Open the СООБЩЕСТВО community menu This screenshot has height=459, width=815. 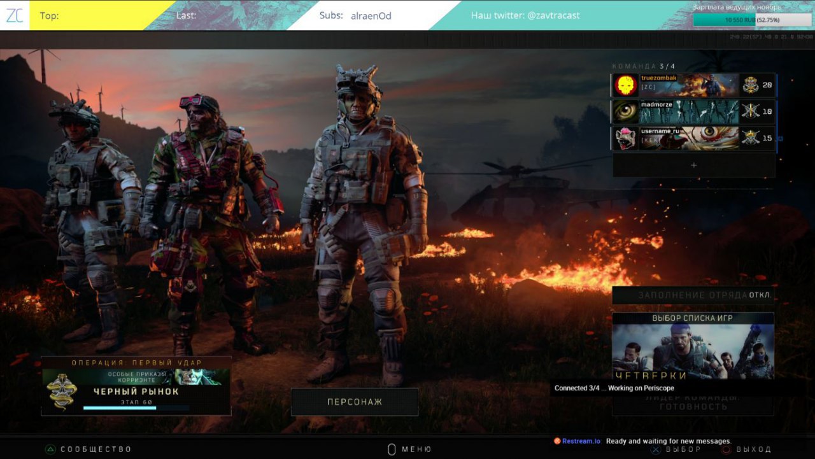[x=96, y=449]
